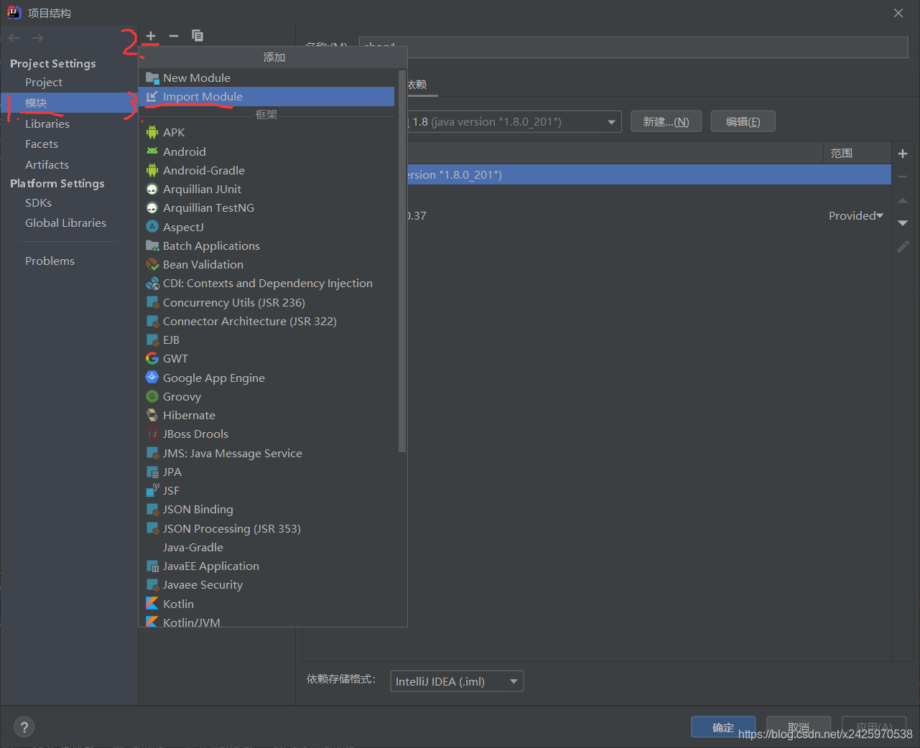The image size is (920, 748).
Task: Click the module name input field
Action: pyautogui.click(x=633, y=47)
